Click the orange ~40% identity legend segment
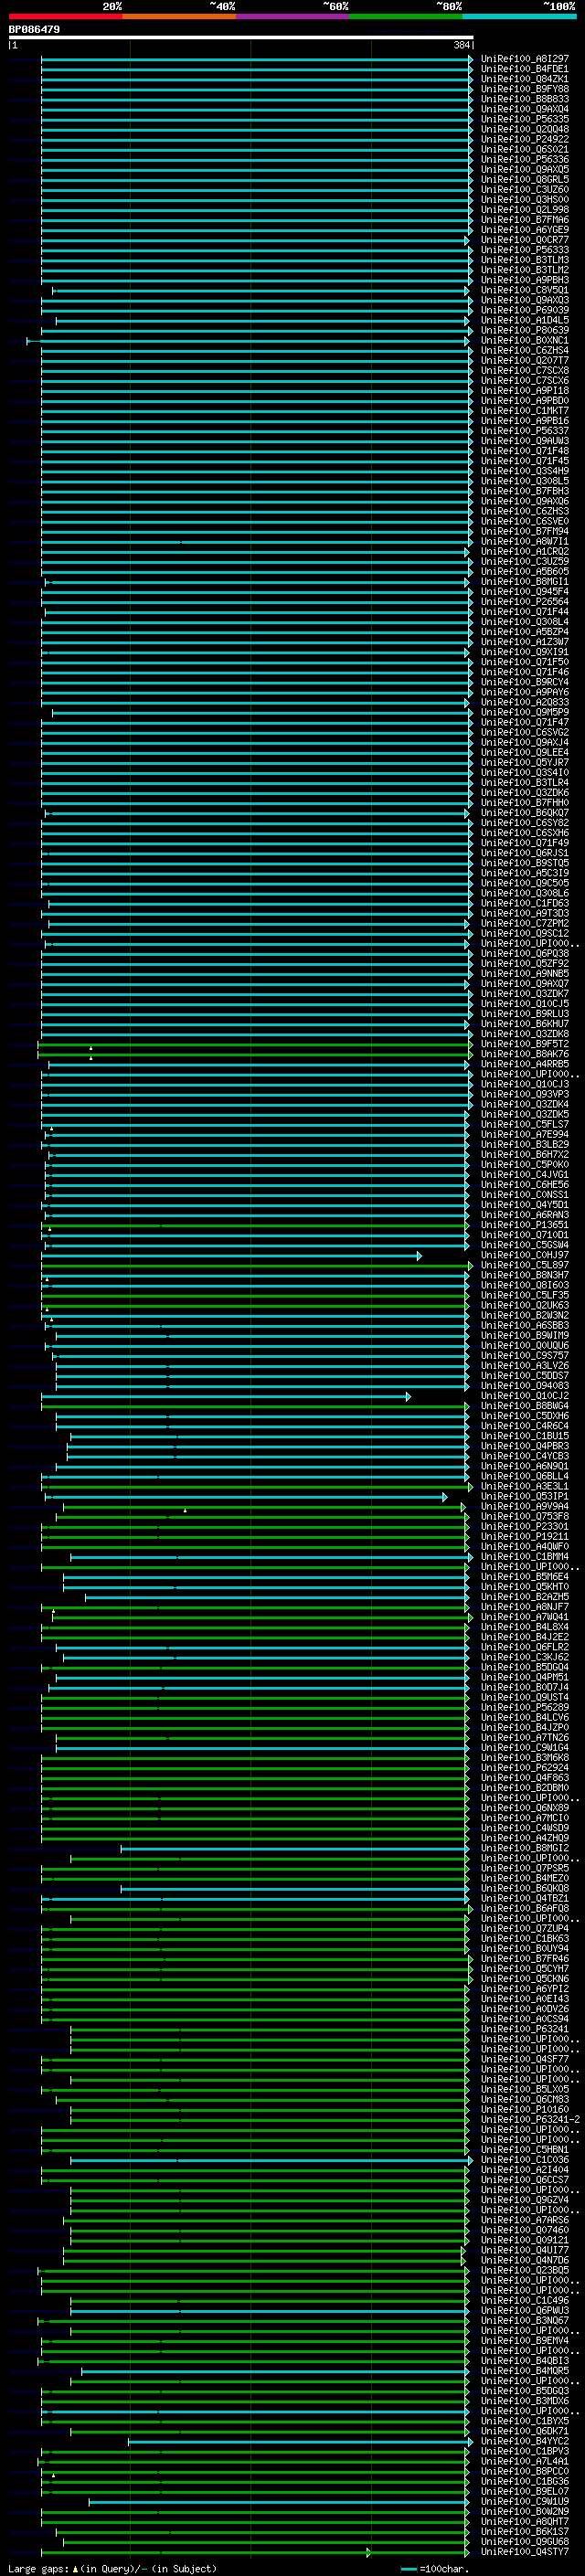 click(x=179, y=17)
